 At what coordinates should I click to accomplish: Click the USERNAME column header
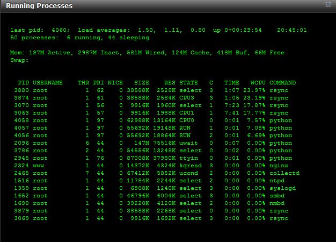pyautogui.click(x=48, y=83)
